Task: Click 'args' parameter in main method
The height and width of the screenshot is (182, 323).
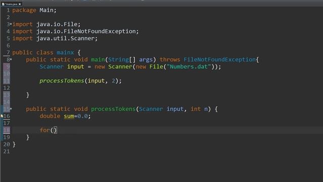Action: [146, 60]
